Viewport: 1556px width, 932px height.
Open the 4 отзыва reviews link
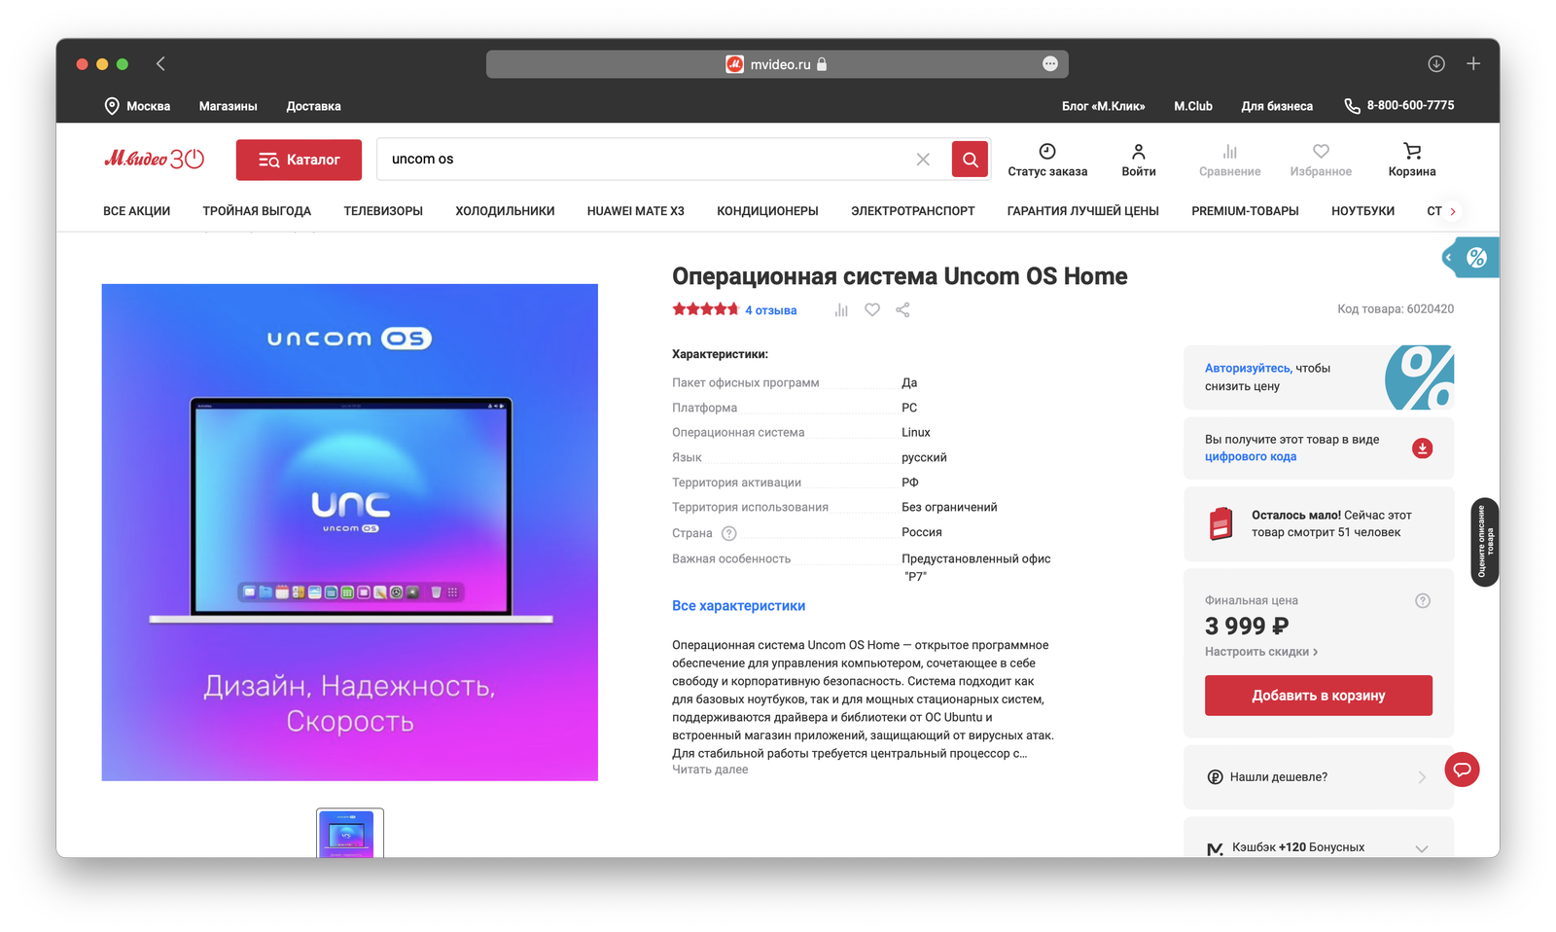[770, 310]
